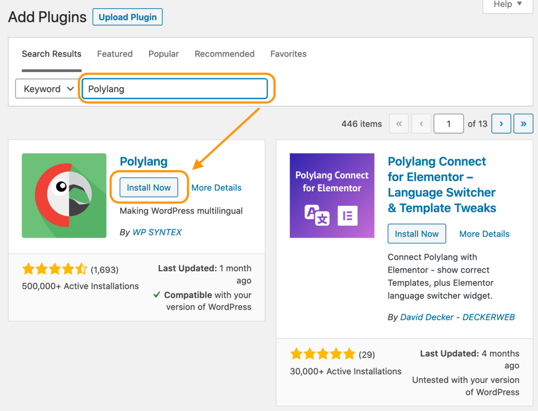Go to the first page using double-arrow icon
This screenshot has height=411, width=538.
[398, 123]
